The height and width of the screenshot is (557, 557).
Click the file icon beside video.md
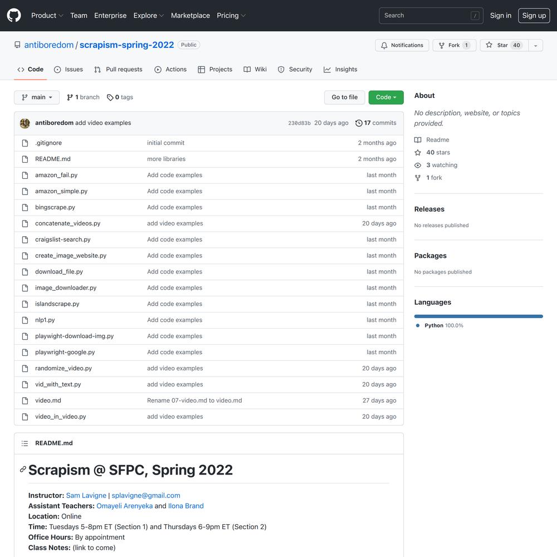click(25, 400)
